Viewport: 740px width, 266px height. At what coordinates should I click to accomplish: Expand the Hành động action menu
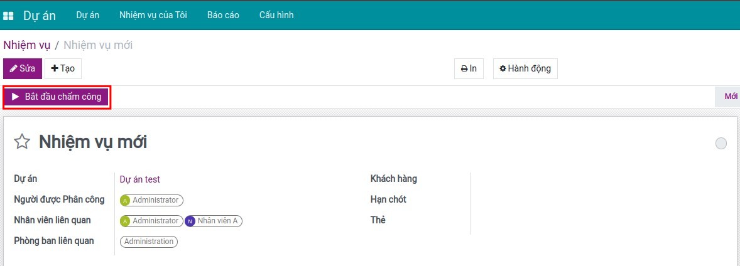click(x=525, y=69)
